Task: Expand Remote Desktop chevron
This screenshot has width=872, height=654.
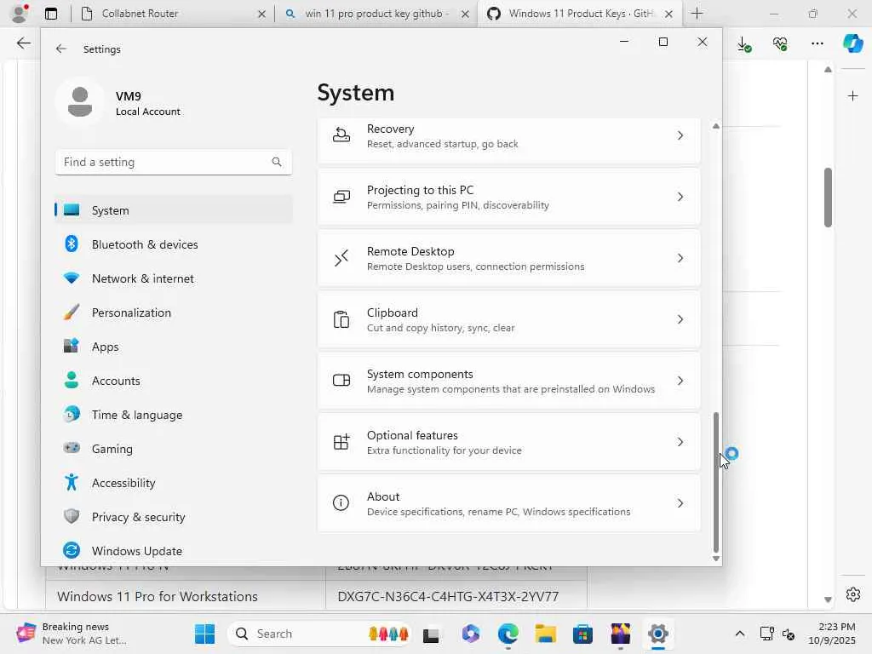Action: click(680, 258)
